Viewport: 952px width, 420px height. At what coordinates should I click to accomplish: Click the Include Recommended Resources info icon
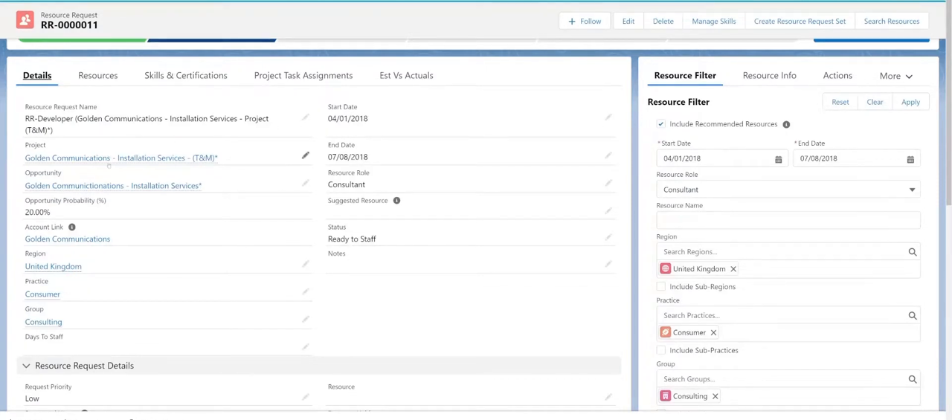[x=786, y=125]
